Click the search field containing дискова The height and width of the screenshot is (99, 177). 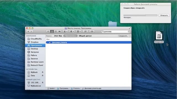(116, 32)
